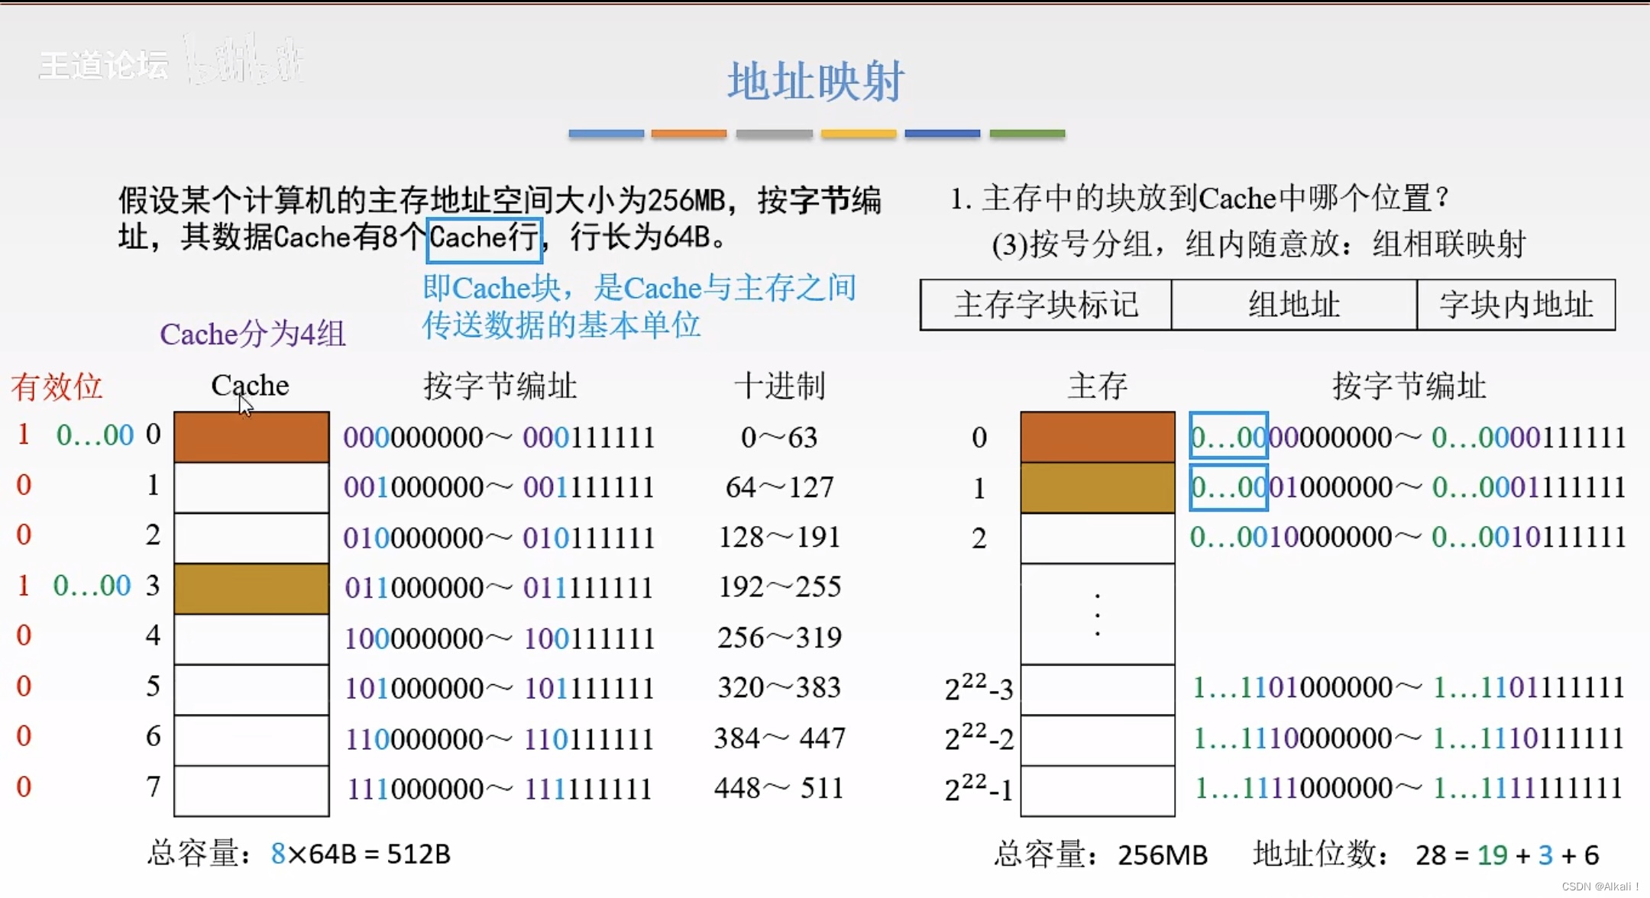Image resolution: width=1650 pixels, height=898 pixels.
Task: Click the 地址映射 slide title
Action: coord(816,82)
